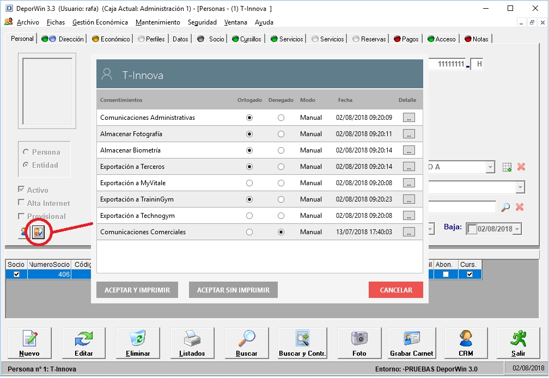
Task: Expand the dropdown left of Baja label
Action: [431, 229]
